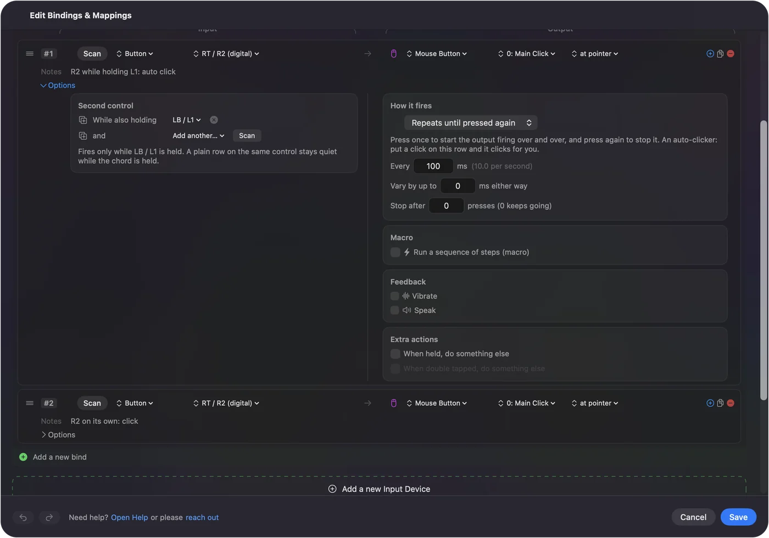Viewport: 769px width, 538px height.
Task: Click Scan button in row #2
Action: point(92,403)
